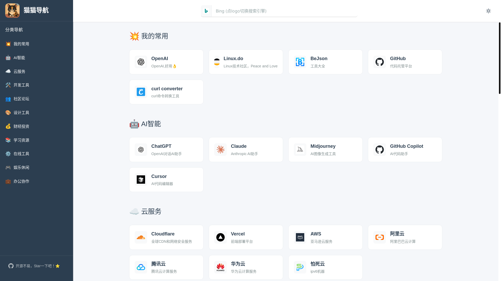The width and height of the screenshot is (501, 281).
Task: Select 设计工具 sidebar category
Action: (x=37, y=113)
